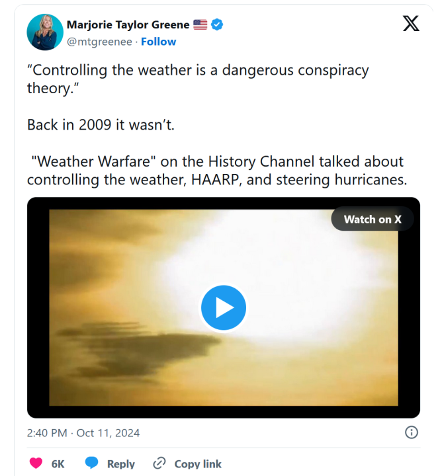The width and height of the screenshot is (440, 476).
Task: Open Marjorie Taylor Greene's profile avatar
Action: tap(45, 32)
